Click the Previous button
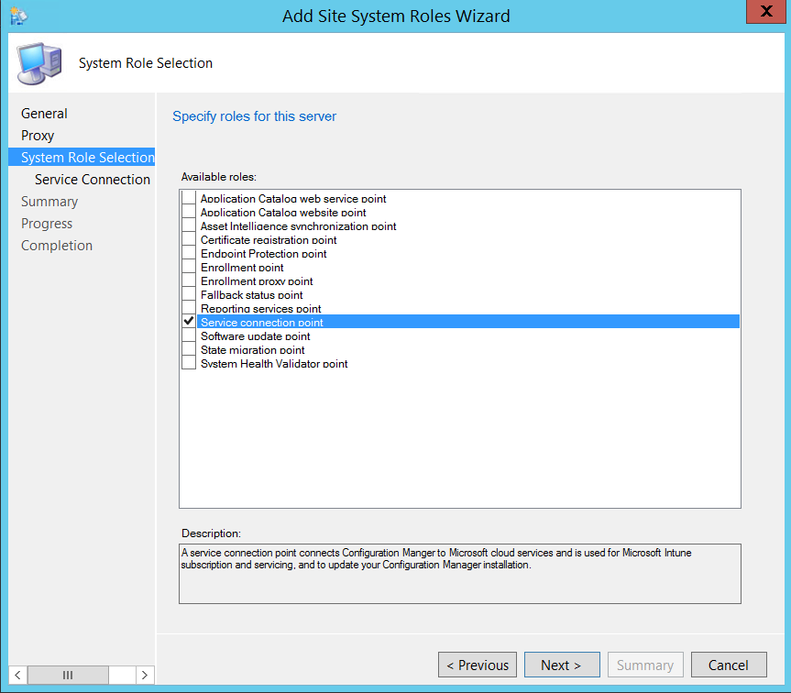Viewport: 791px width, 693px height. coord(477,665)
